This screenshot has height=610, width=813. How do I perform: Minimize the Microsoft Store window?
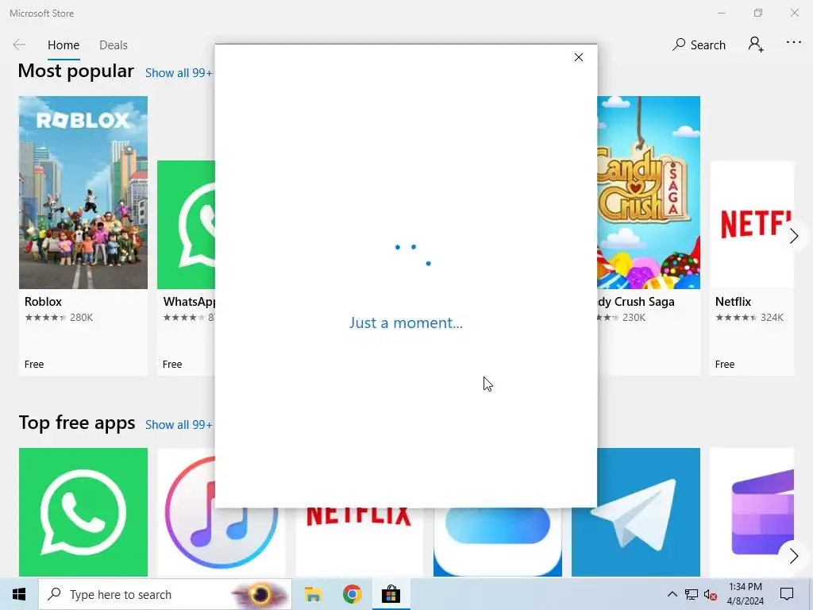click(721, 13)
